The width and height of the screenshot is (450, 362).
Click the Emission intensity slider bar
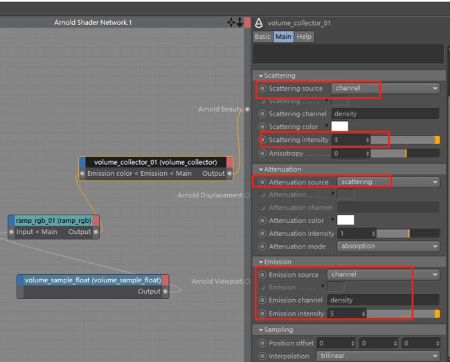(403, 314)
